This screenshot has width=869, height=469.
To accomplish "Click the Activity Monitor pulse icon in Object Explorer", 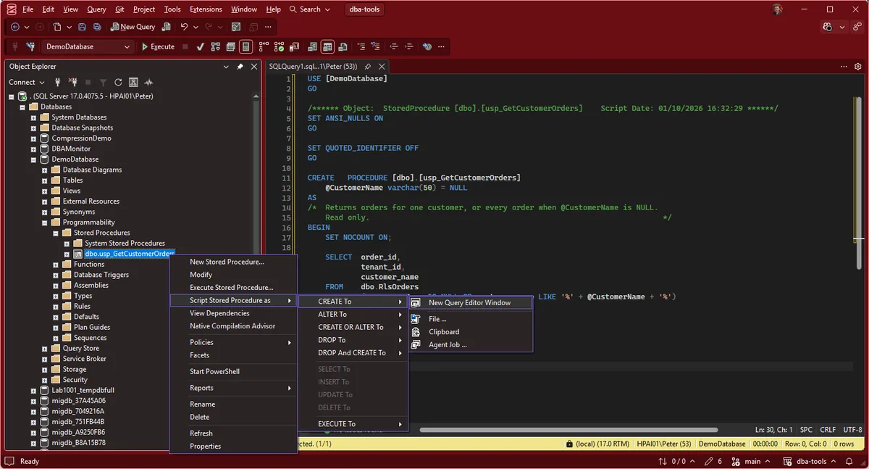I will [x=148, y=82].
